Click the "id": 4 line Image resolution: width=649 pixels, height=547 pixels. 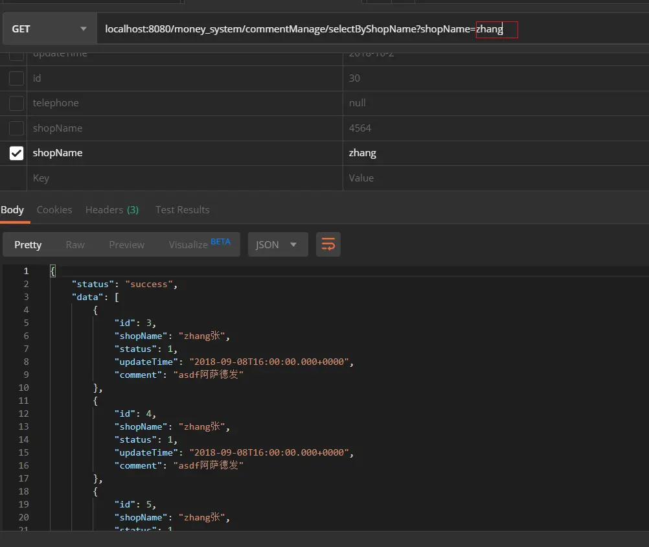pyautogui.click(x=135, y=413)
